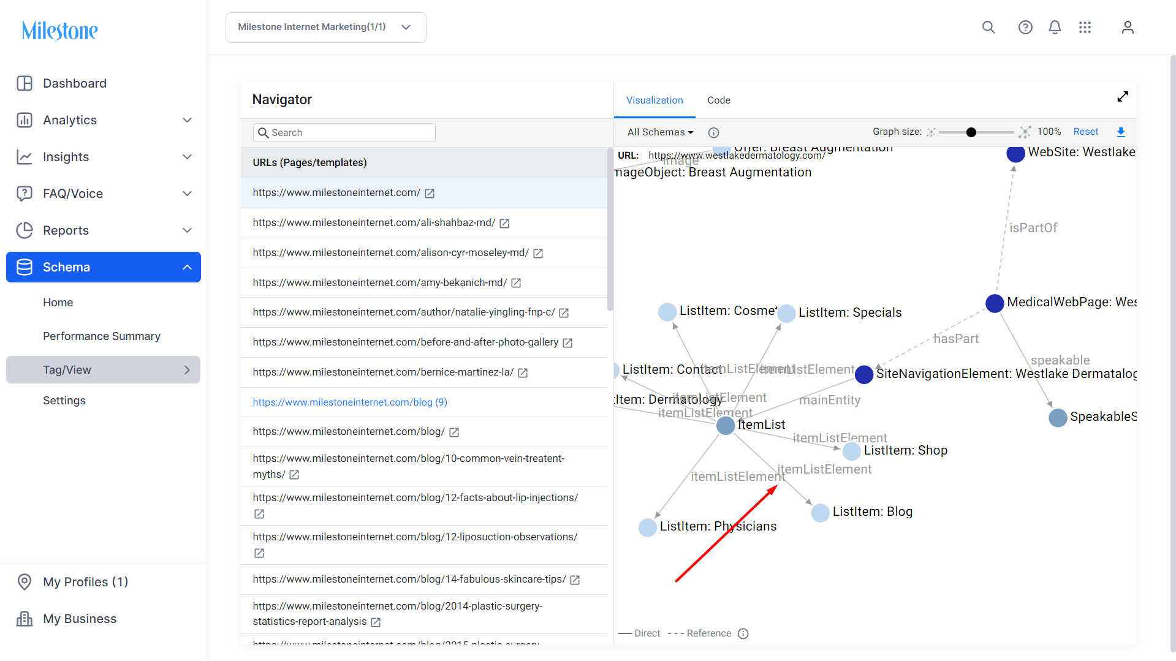Open before-and-after-photo-gallery external link icon

[567, 343]
